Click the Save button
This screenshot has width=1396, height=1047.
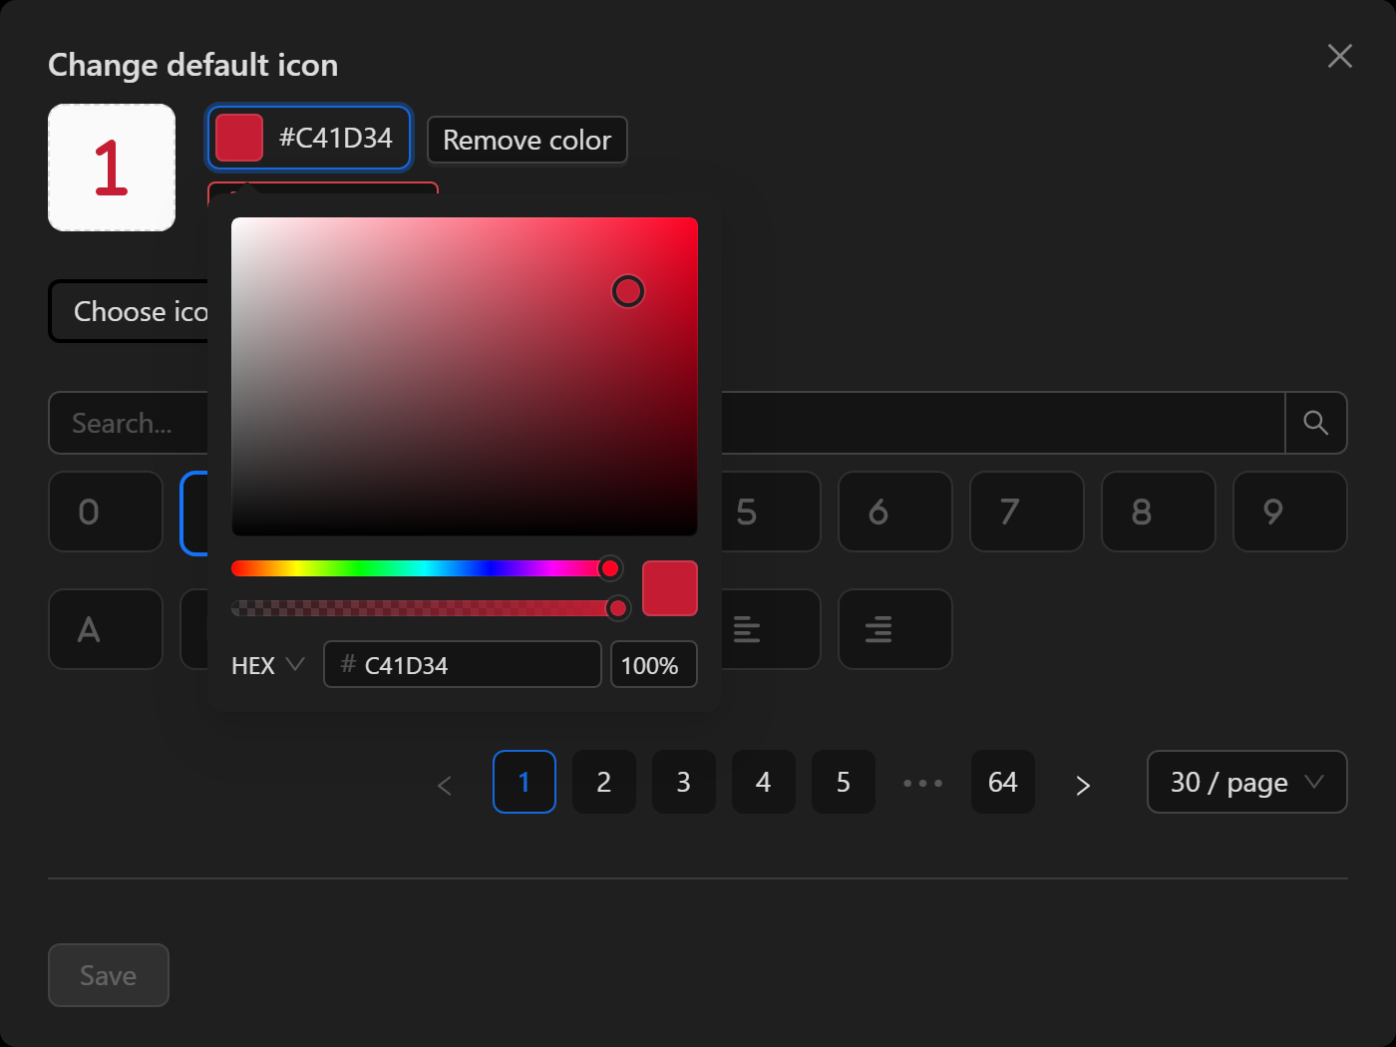point(109,975)
